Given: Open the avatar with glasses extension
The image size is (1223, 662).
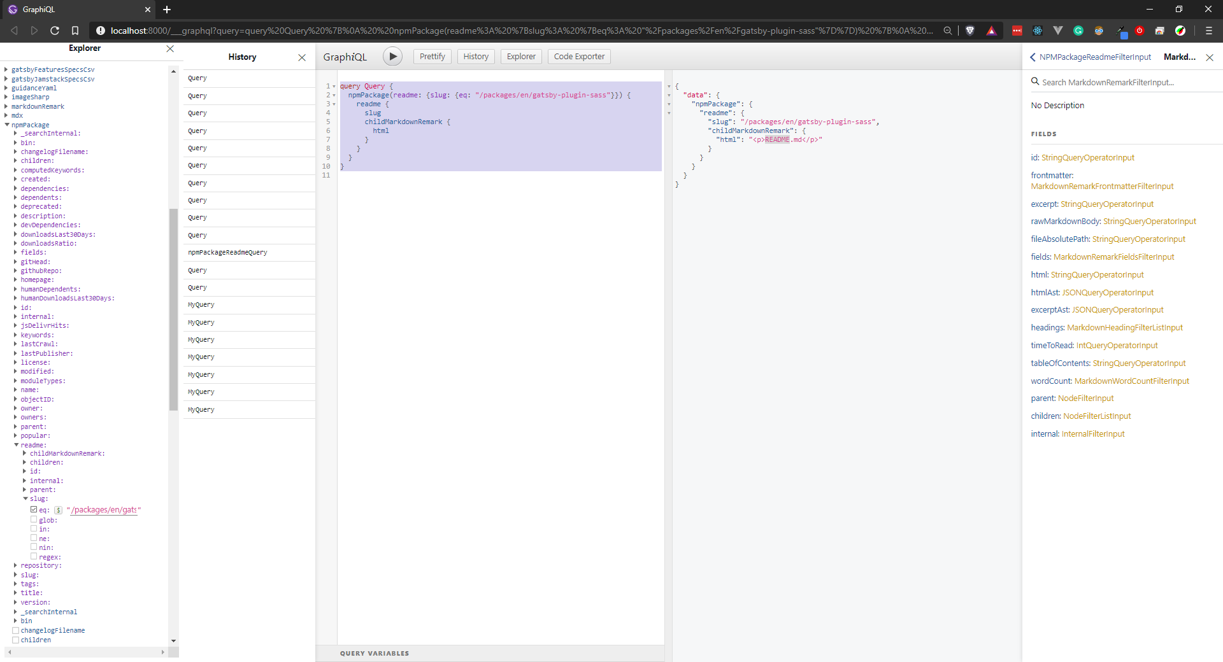Looking at the screenshot, I should pyautogui.click(x=1099, y=31).
